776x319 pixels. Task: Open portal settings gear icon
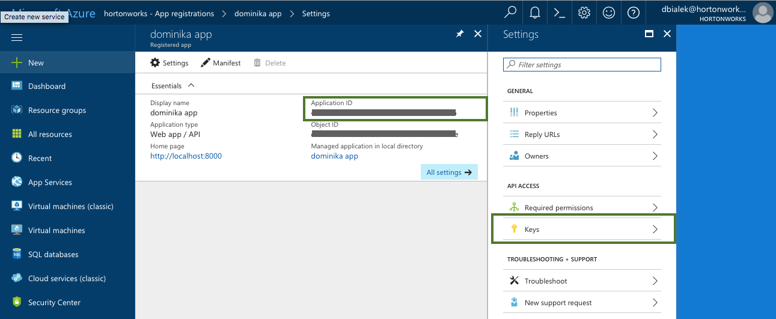584,13
